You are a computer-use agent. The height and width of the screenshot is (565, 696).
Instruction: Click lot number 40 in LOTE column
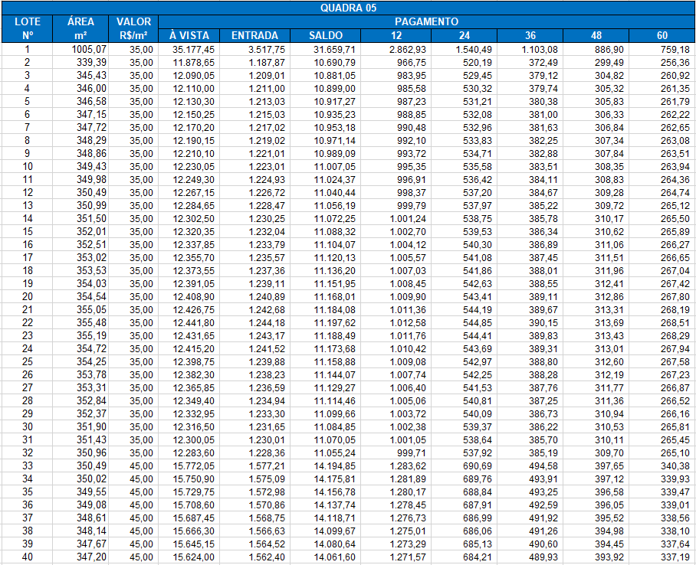pos(28,557)
